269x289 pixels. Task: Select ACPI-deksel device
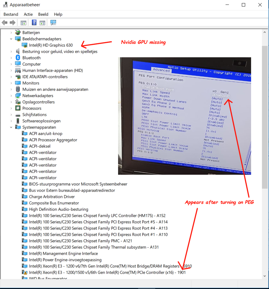point(40,146)
